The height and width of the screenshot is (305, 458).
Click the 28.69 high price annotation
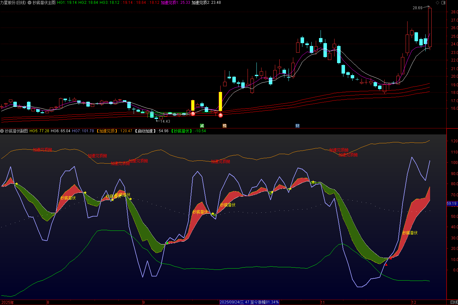417,8
